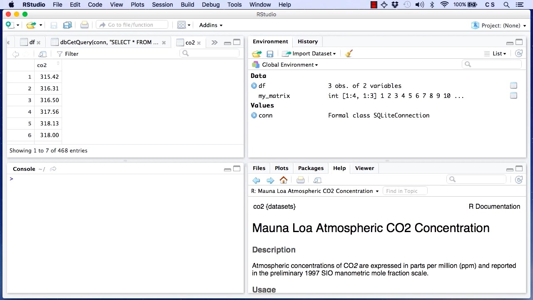533x300 pixels.
Task: Click the console working directory arrow icon
Action: click(x=53, y=169)
